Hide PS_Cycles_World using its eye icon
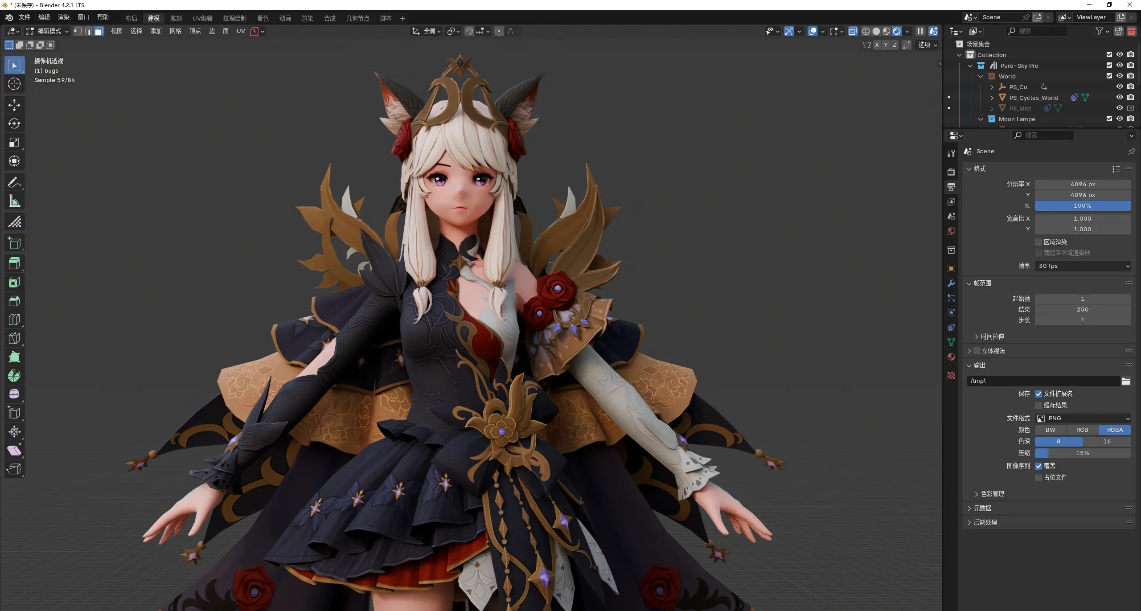Viewport: 1141px width, 611px height. (x=1119, y=97)
